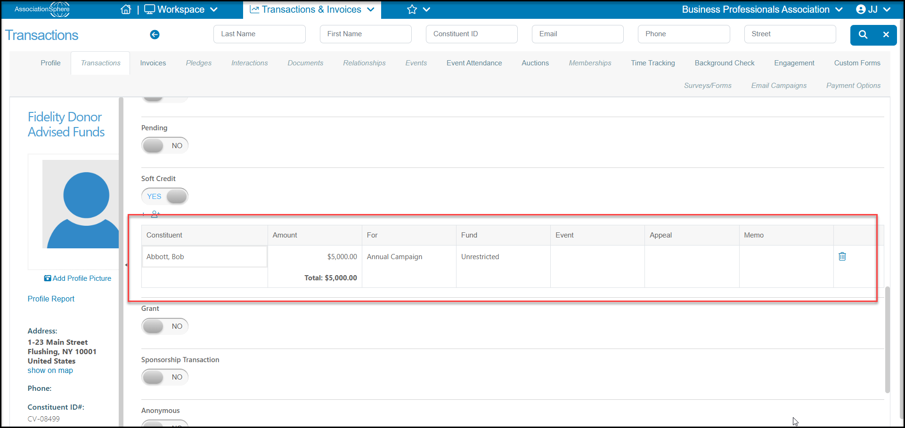
Task: Open the Background Check tab
Action: point(724,63)
